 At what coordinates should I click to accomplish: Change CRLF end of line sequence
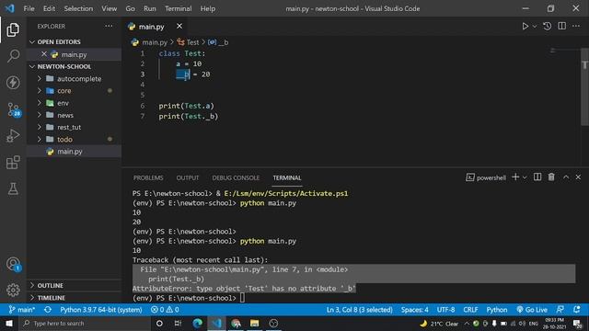pos(470,310)
